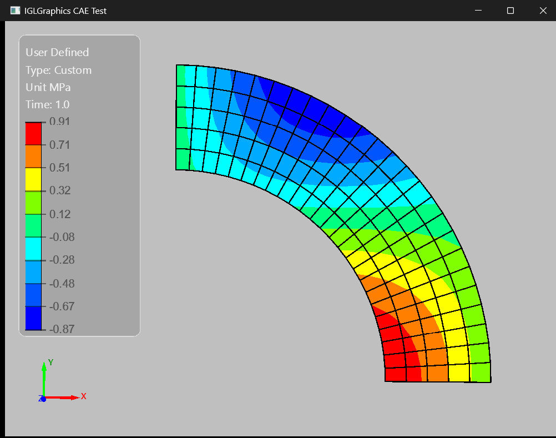556x438 pixels.
Task: Minimize the IGLGraphics CAE Test window
Action: coord(478,11)
